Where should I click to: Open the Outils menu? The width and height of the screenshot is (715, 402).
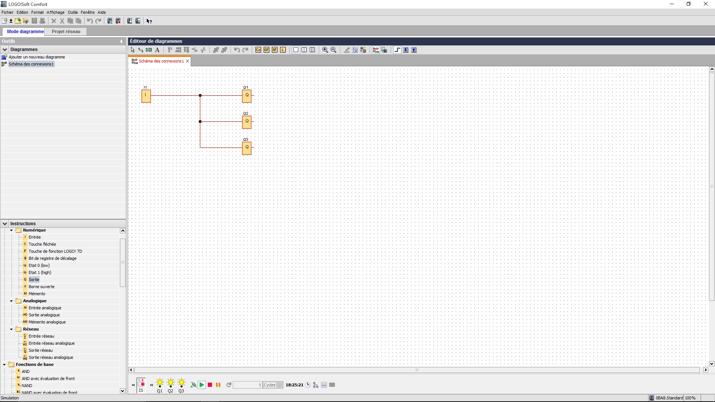point(73,12)
